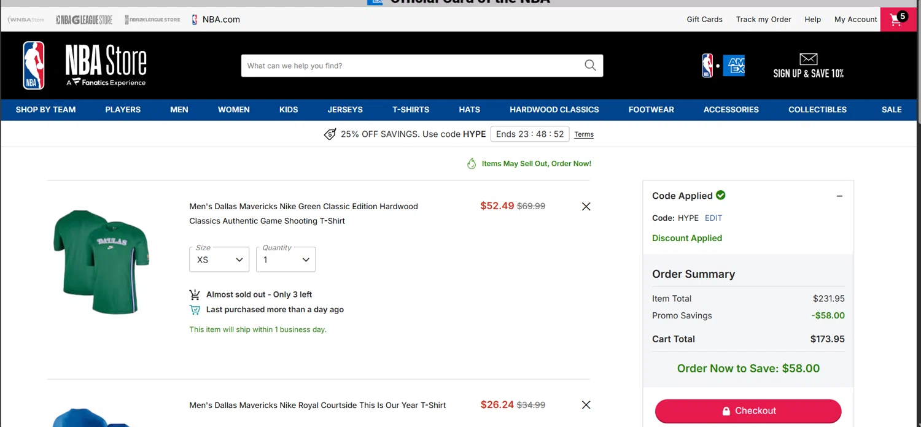Open the Jerseys menu
The width and height of the screenshot is (921, 427).
click(345, 110)
